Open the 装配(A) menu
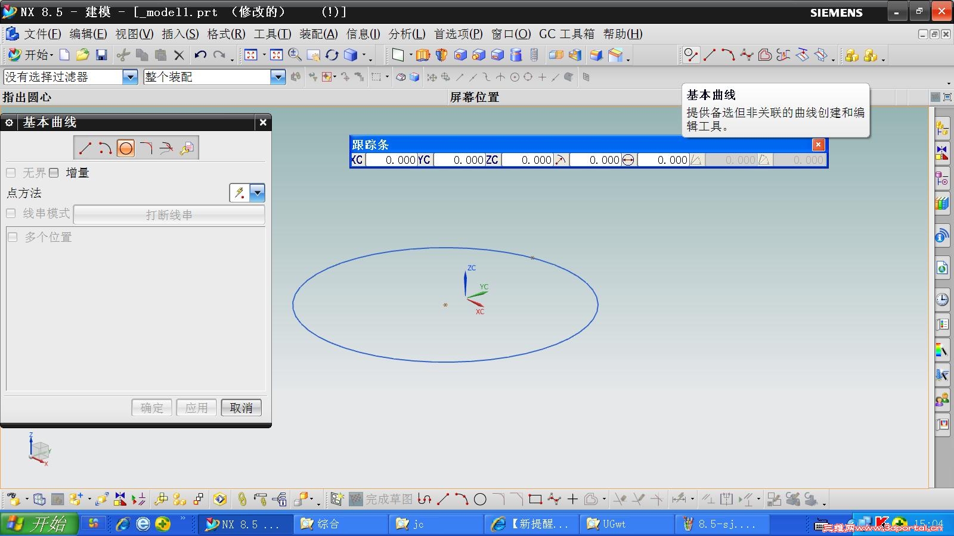The height and width of the screenshot is (536, 954). pyautogui.click(x=318, y=34)
